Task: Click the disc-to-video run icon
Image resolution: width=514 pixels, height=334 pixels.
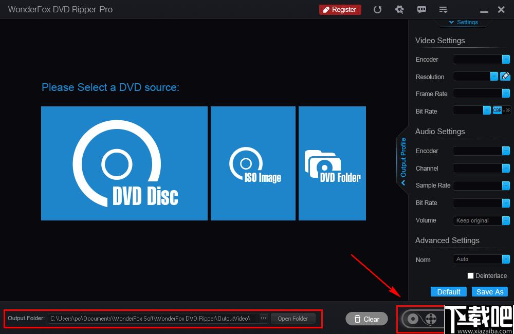Action: (x=422, y=319)
